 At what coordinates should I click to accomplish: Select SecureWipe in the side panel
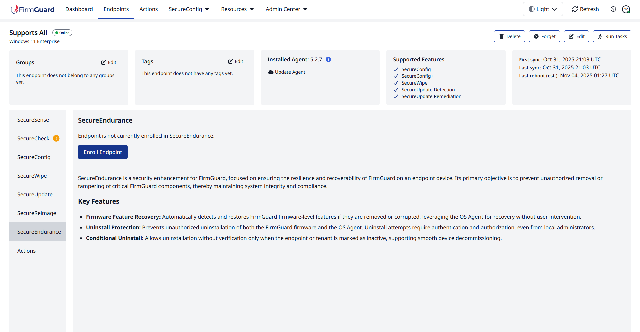pyautogui.click(x=32, y=176)
